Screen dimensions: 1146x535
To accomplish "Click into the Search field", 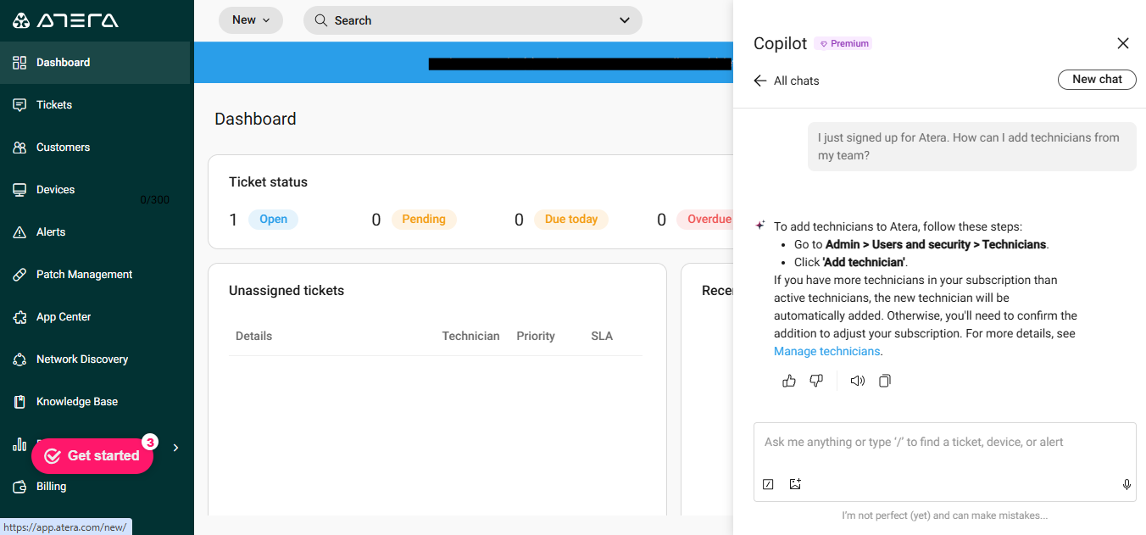I will (472, 20).
